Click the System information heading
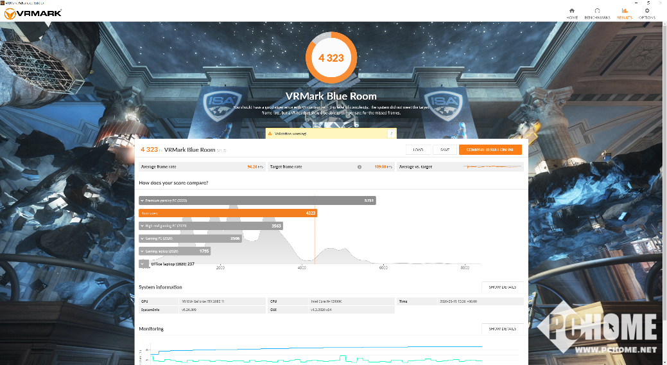The width and height of the screenshot is (667, 365). coord(160,287)
